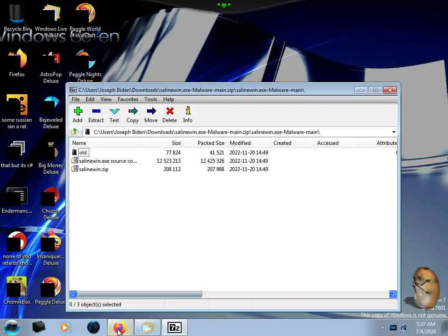
Task: Click the Extract toolbar button
Action: pos(96,115)
